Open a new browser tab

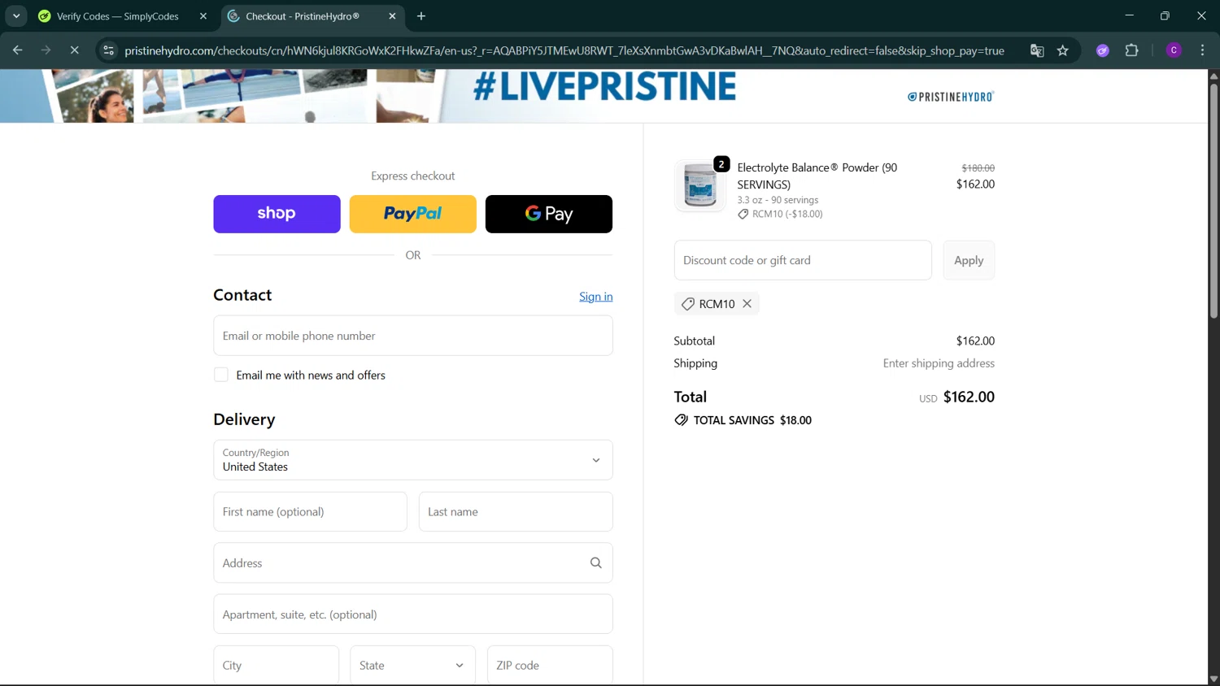tap(421, 16)
